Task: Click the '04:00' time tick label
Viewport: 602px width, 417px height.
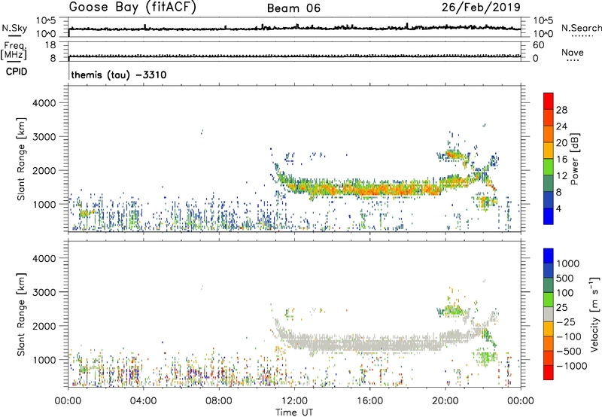Action: 143,401
